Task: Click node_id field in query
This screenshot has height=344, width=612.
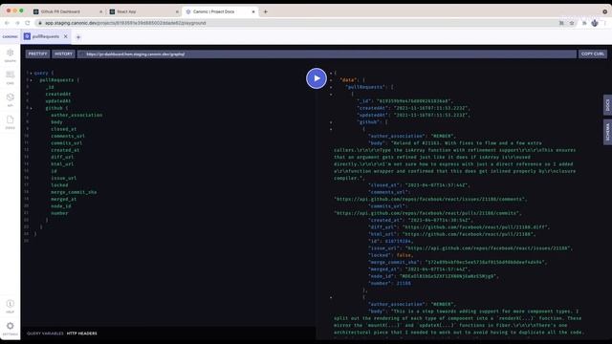Action: [61, 206]
